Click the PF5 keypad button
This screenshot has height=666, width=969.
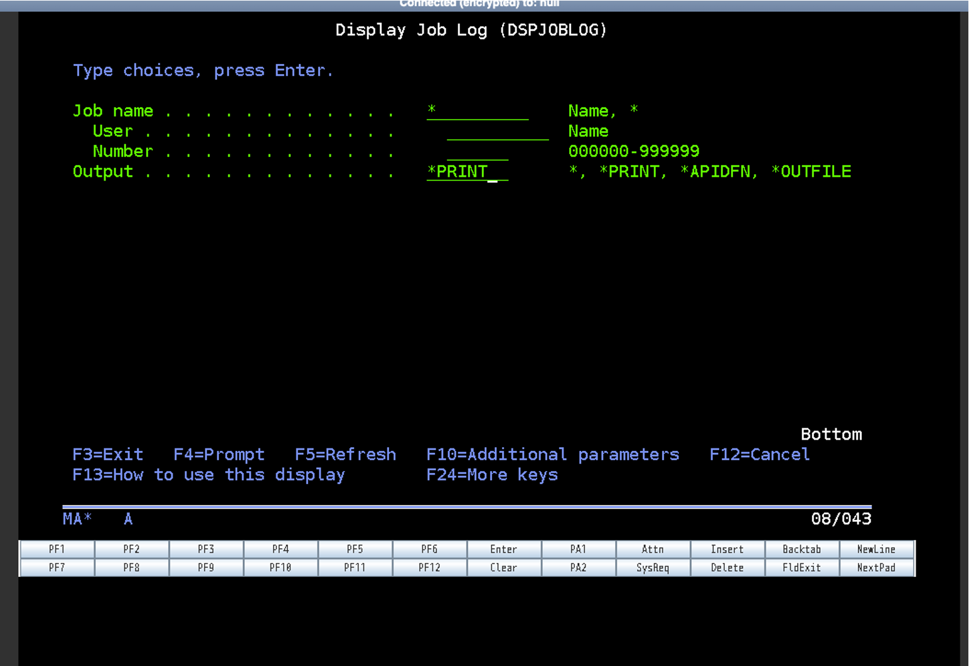[x=355, y=549]
